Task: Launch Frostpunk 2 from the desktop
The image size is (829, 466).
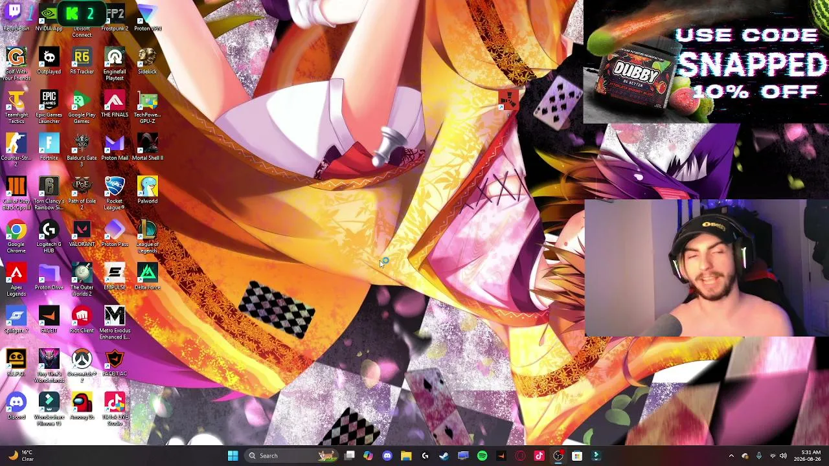Action: point(115,18)
